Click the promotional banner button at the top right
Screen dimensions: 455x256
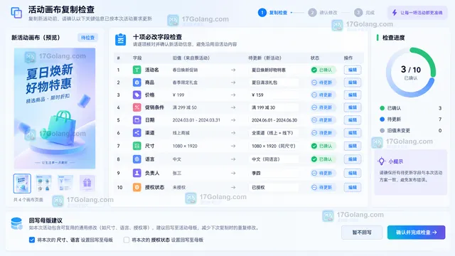click(x=417, y=13)
